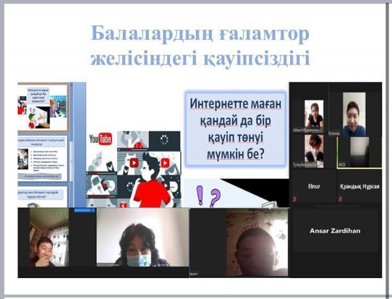Select the third slide thumbnail at the panel bottom
Viewport: 392px width, 299px height.
[x=42, y=196]
